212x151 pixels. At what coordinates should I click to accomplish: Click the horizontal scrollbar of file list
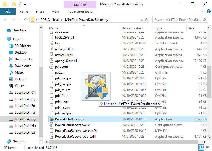pos(123,142)
